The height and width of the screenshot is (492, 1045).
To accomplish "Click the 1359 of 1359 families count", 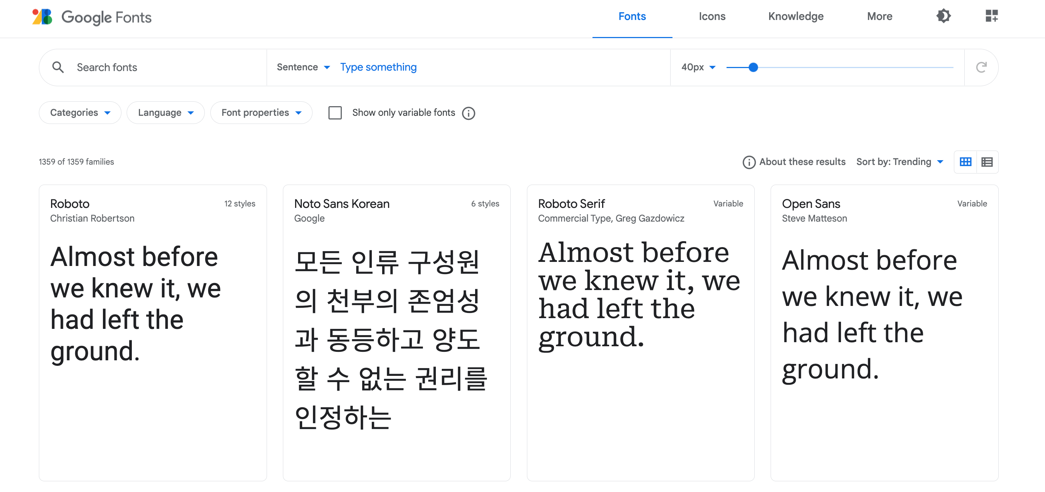I will [x=76, y=162].
